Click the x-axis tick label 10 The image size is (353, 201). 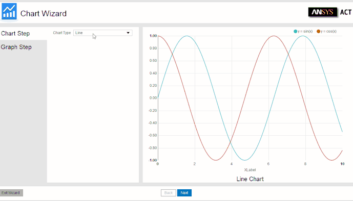(x=342, y=164)
